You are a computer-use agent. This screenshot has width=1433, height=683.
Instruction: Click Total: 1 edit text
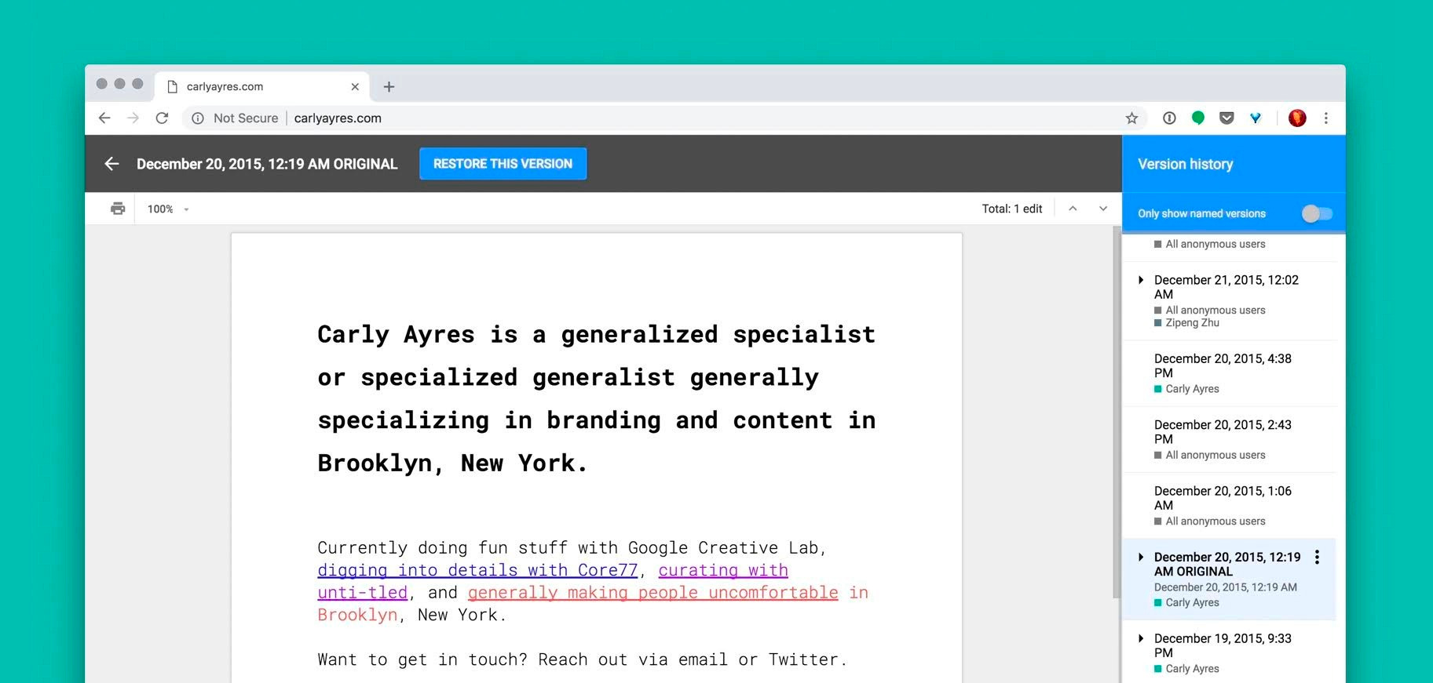coord(1011,209)
